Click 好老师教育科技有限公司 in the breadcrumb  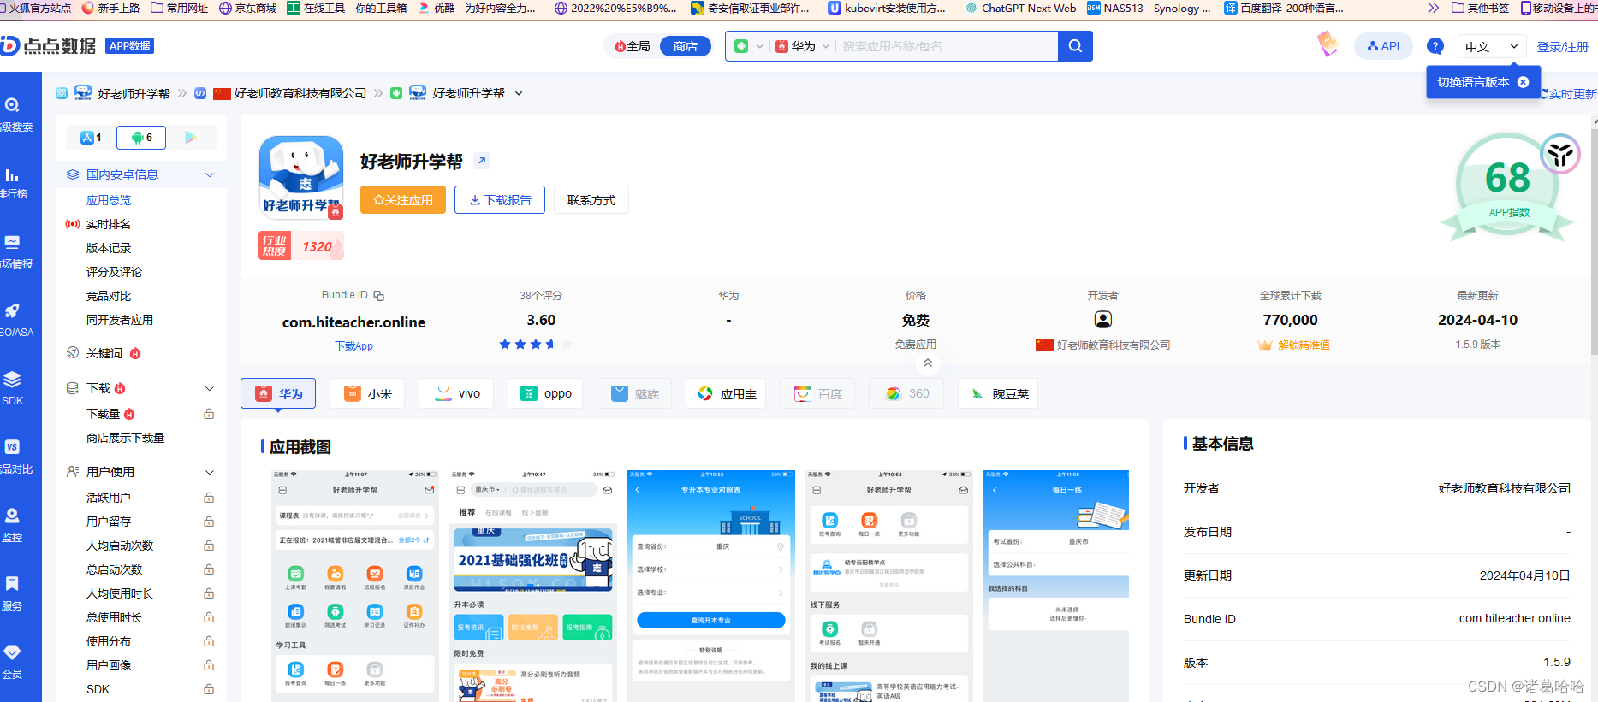[300, 93]
